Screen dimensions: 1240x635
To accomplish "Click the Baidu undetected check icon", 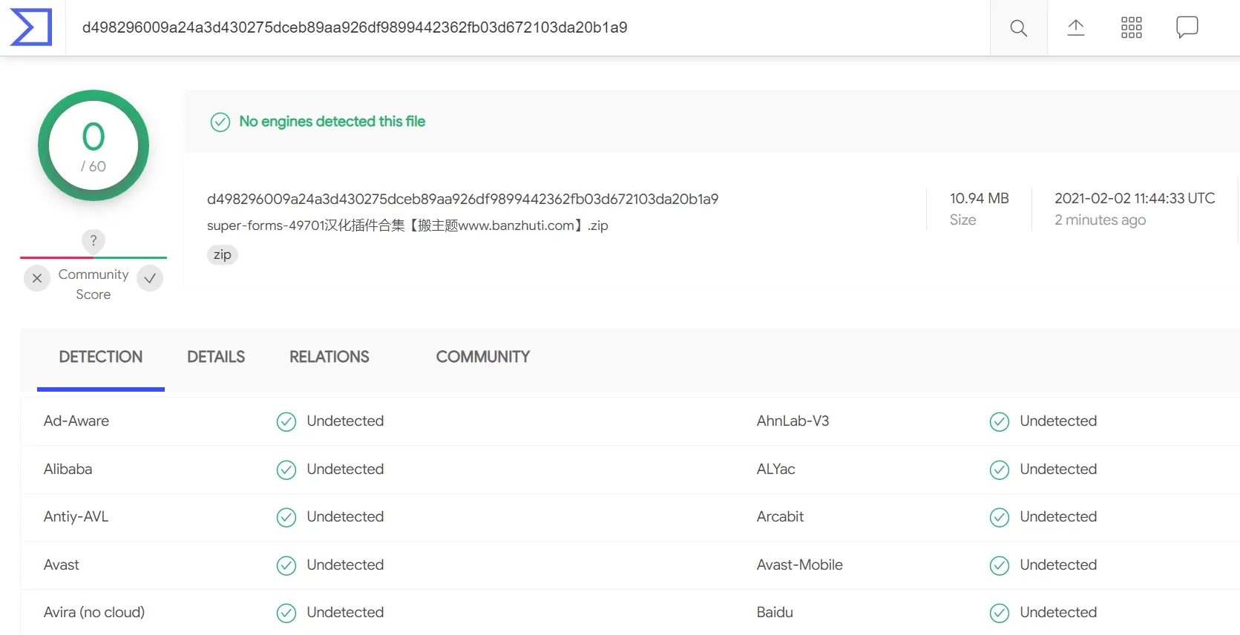I will pos(1000,613).
